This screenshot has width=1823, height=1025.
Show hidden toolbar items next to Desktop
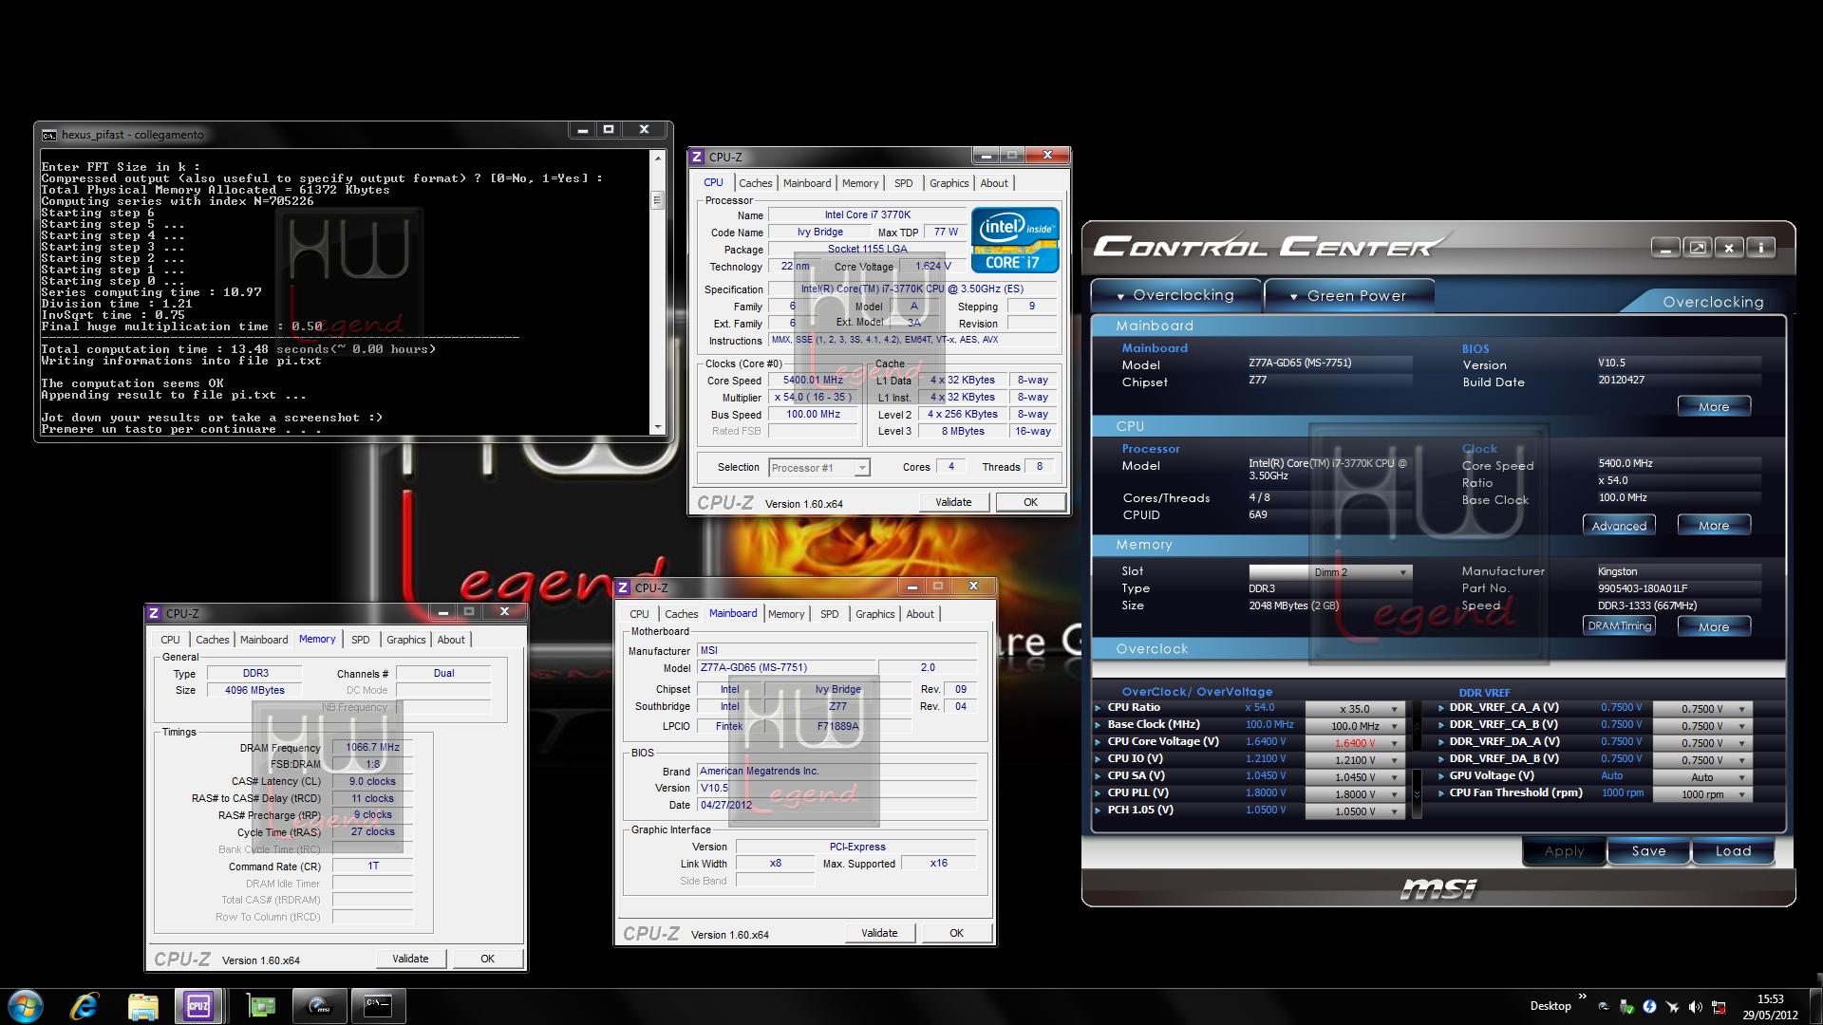tap(1582, 997)
